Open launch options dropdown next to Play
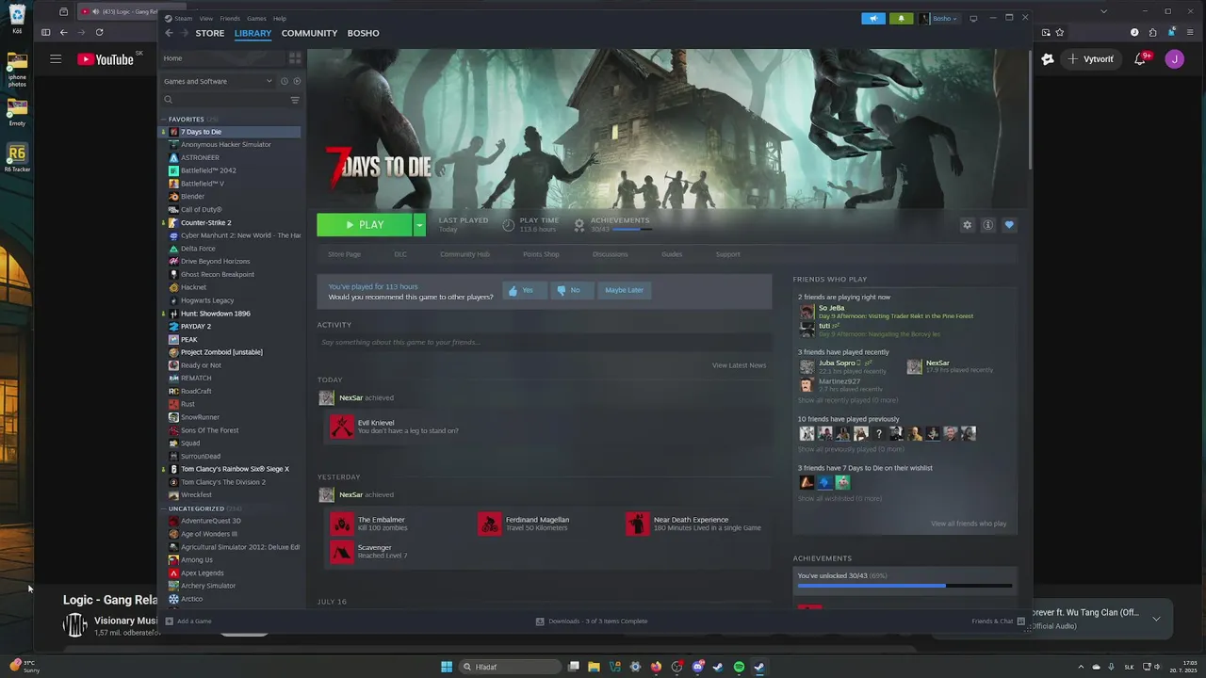The image size is (1206, 678). 419,225
